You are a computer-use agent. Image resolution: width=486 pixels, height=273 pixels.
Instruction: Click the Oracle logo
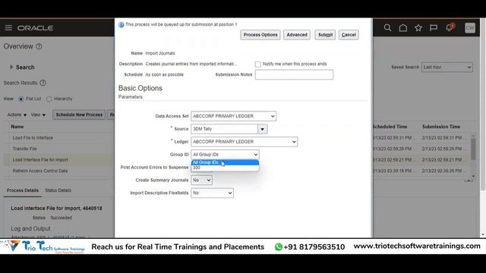click(x=36, y=28)
